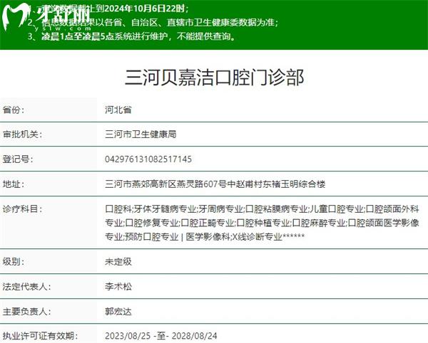The width and height of the screenshot is (428, 343).
Task: Select the address starting 三河市燕郊高新区
Action: click(215, 184)
